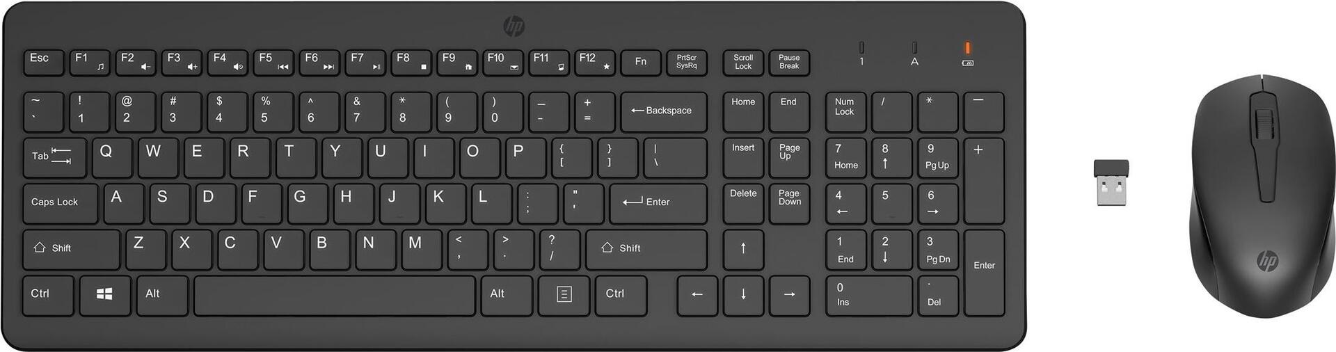
Task: Click the down arrow key in arrow cluster
Action: 743,296
